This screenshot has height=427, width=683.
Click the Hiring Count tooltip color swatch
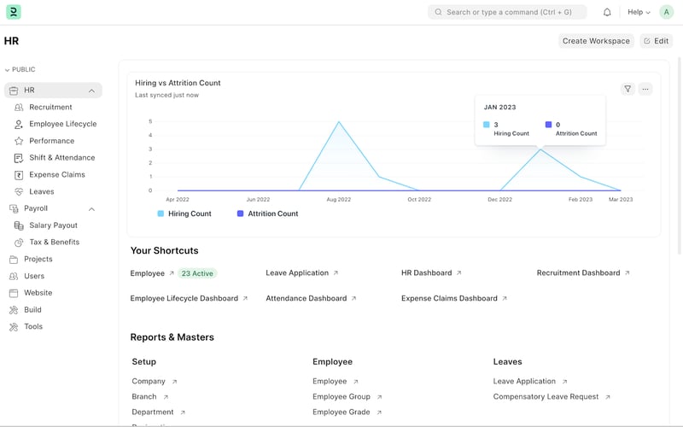point(486,125)
